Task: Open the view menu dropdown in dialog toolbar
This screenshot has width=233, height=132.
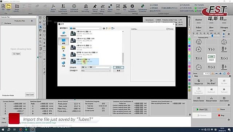Action: 113,28
